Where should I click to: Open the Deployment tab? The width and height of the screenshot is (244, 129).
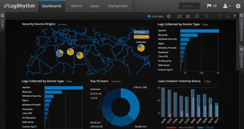[118, 6]
